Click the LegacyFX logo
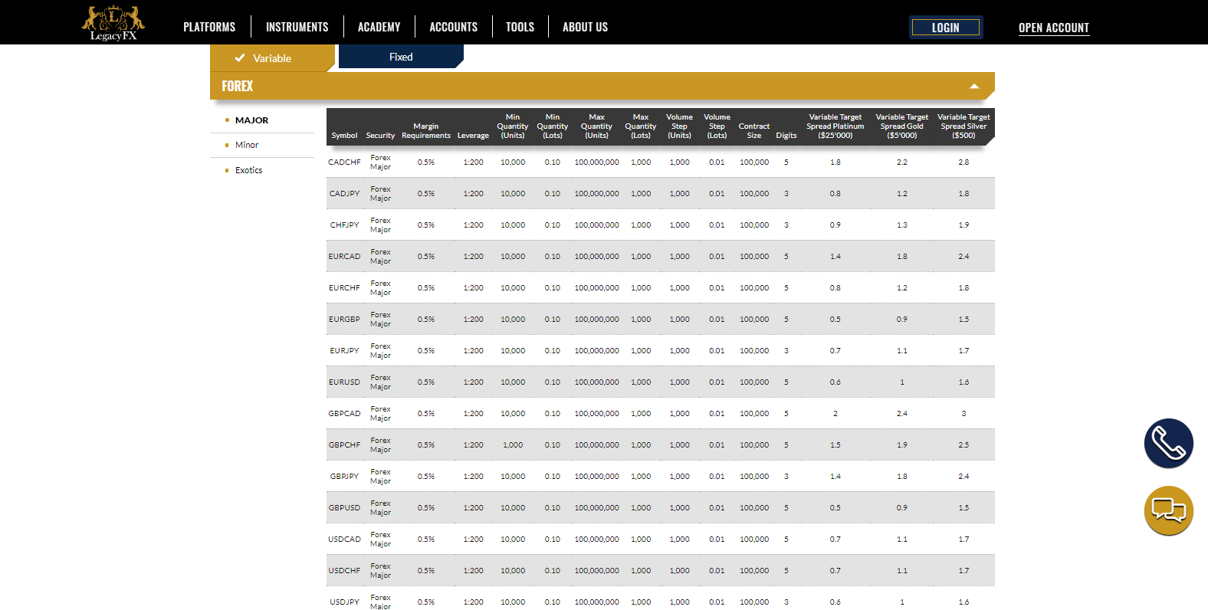The width and height of the screenshot is (1208, 610). pos(113,23)
